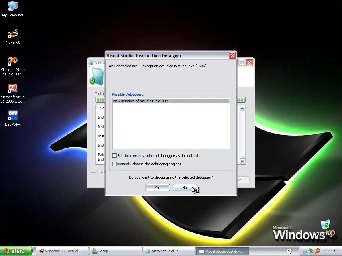
Task: Open My Computer desktop icon
Action: point(13,9)
